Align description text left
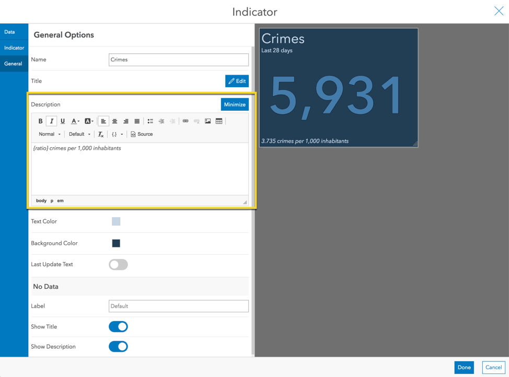This screenshot has height=377, width=509. pos(103,121)
